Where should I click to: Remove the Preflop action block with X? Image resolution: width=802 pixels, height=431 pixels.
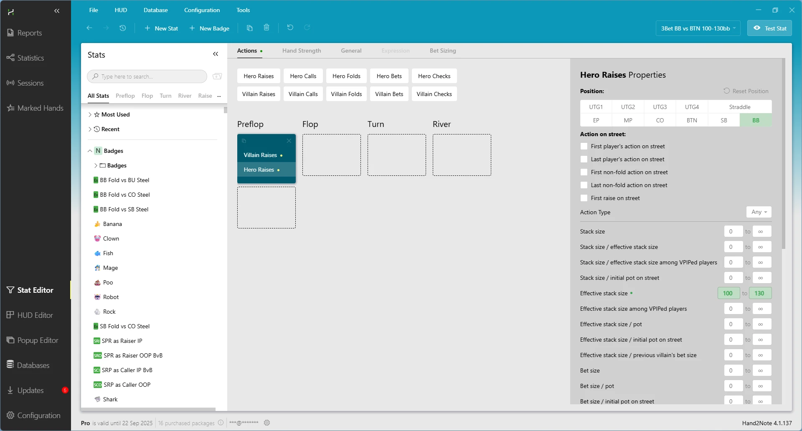tap(289, 141)
